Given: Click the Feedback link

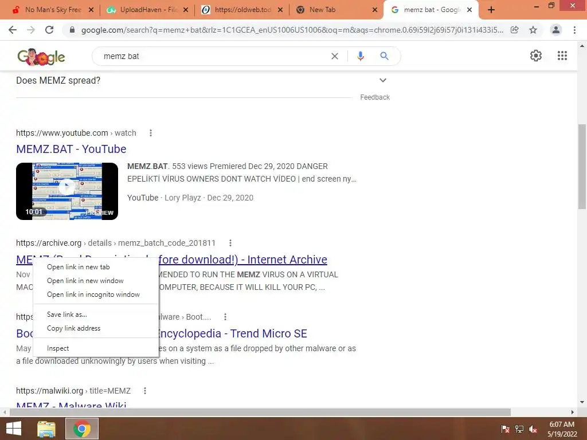Looking at the screenshot, I should tap(375, 97).
